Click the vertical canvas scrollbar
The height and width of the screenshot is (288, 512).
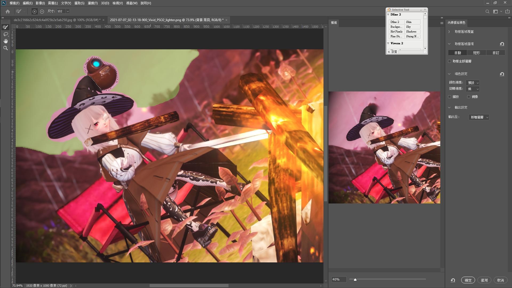click(x=325, y=153)
